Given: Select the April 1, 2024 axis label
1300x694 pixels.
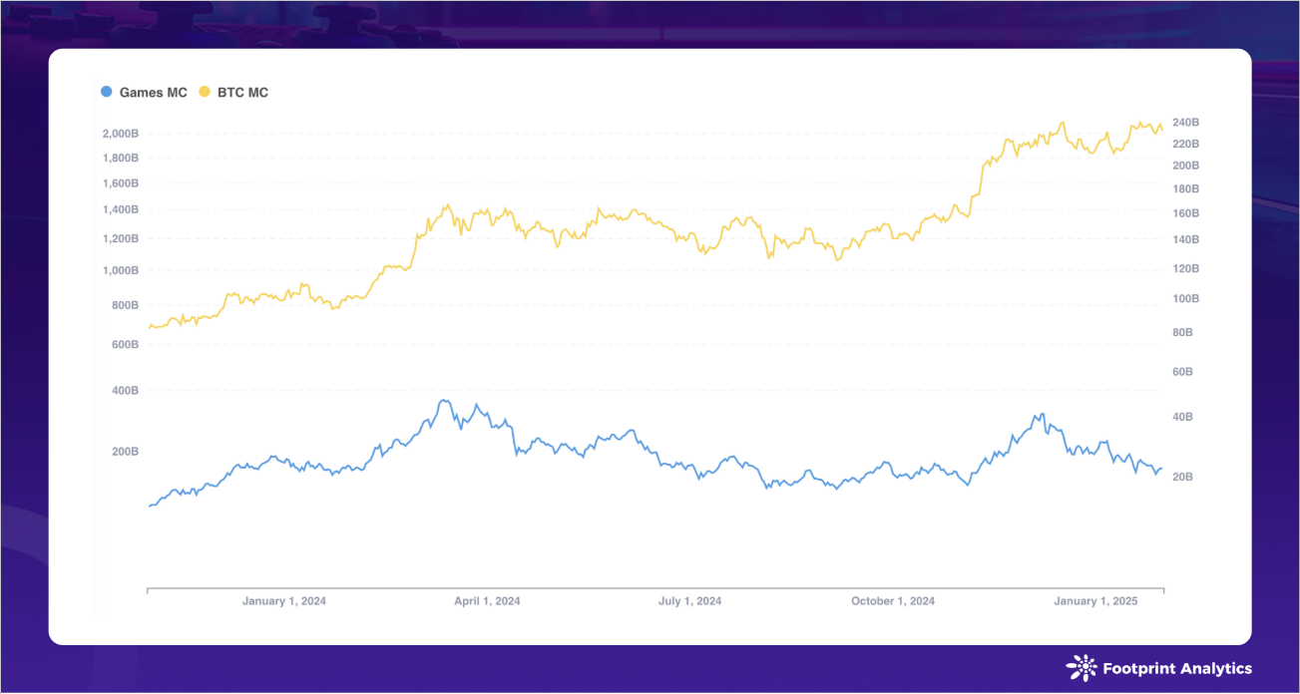Looking at the screenshot, I should [487, 601].
